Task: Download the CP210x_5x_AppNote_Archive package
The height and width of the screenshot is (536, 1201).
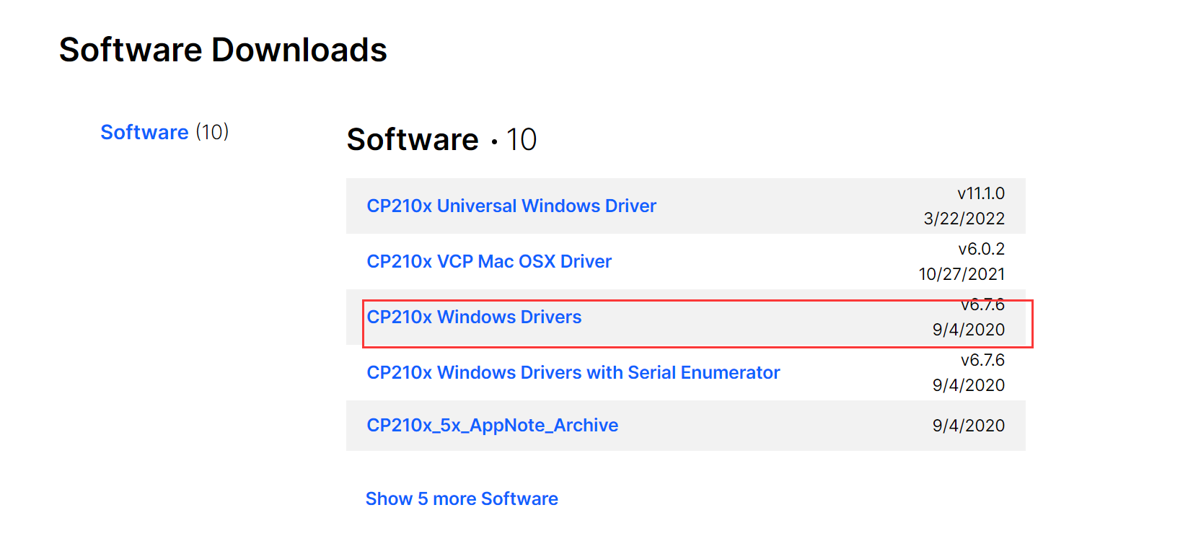Action: point(492,425)
